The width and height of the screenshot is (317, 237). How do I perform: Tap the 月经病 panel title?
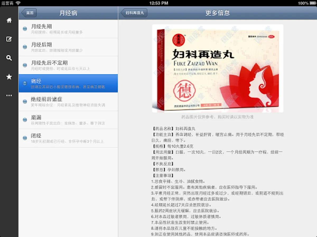click(x=68, y=13)
